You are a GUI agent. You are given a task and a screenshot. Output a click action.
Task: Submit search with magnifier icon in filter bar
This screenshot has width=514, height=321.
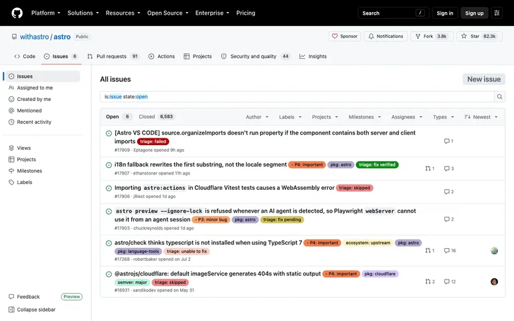pyautogui.click(x=499, y=96)
